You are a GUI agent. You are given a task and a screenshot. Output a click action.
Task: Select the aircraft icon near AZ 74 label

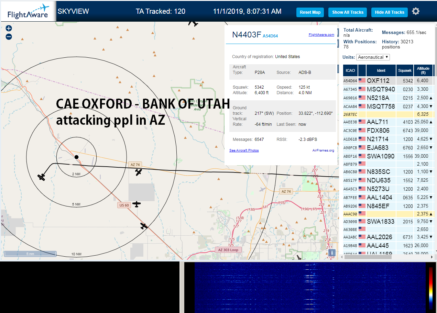139,172
